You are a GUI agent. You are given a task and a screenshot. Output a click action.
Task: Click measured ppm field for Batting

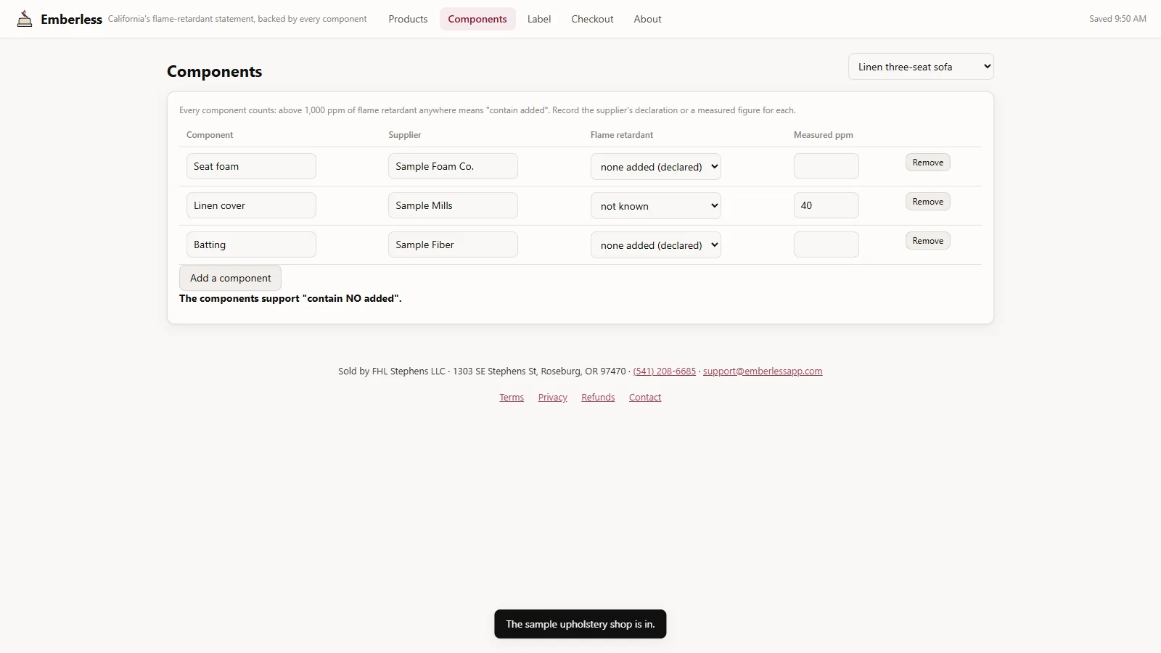(x=826, y=245)
